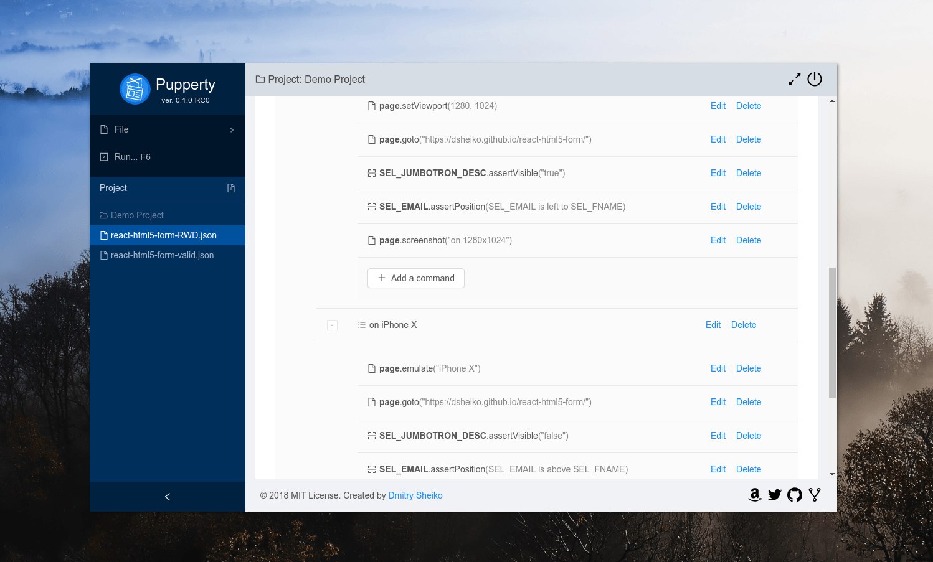Edit the page.setViewport command
The width and height of the screenshot is (933, 562).
click(x=718, y=106)
